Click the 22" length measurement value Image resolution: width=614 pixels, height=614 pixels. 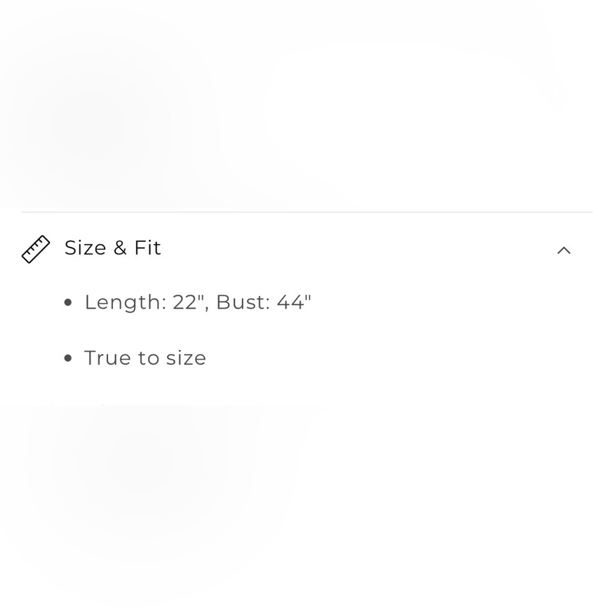(188, 302)
